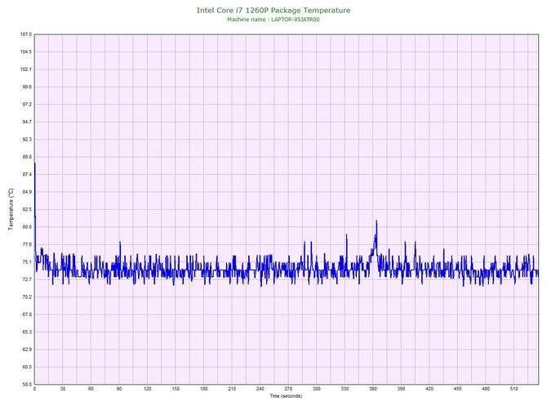
Task: Click the 150 time-axis tick label
Action: pos(176,389)
